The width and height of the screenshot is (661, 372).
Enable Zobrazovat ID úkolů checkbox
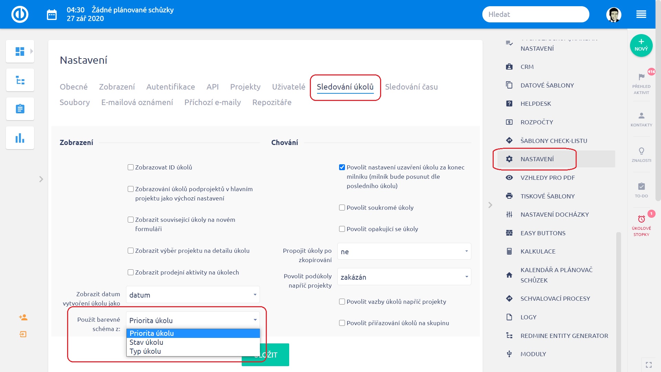[130, 167]
